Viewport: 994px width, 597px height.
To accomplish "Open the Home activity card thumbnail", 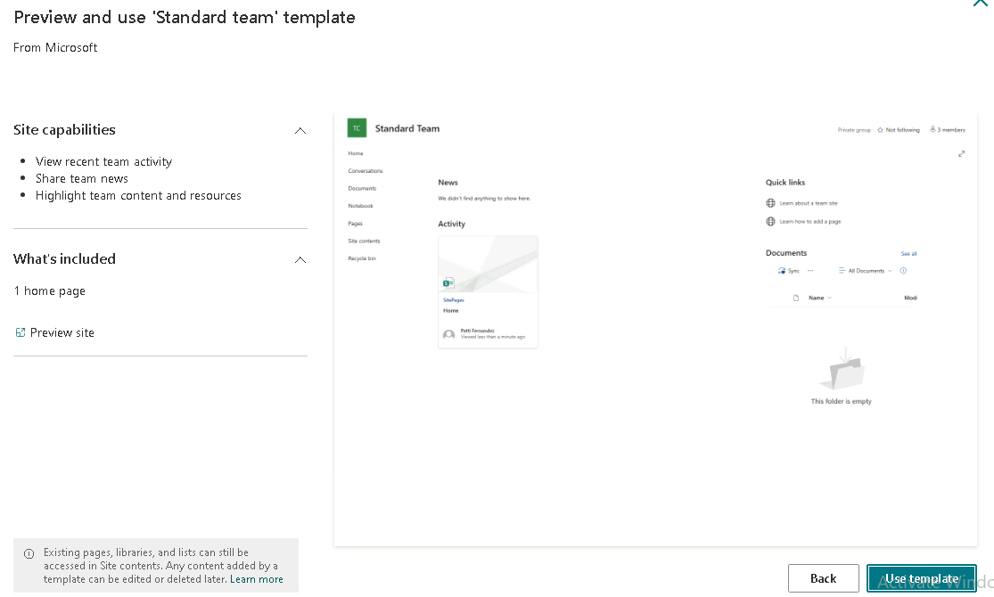I will click(489, 265).
